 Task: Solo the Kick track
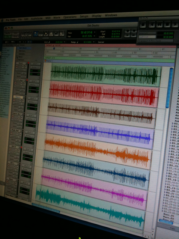[x=23, y=66]
